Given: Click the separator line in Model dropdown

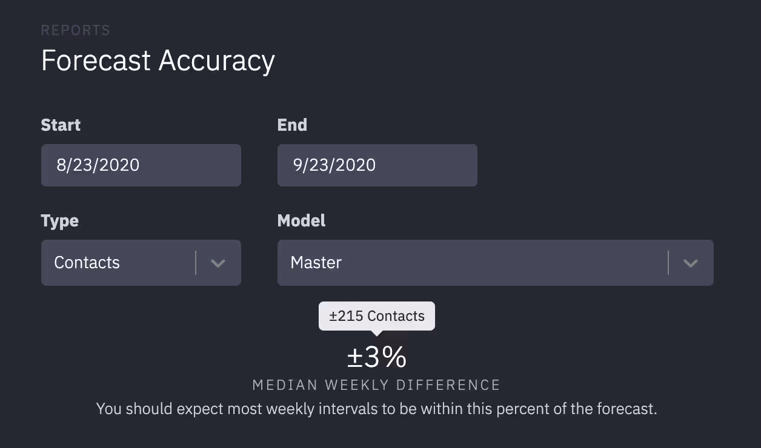Looking at the screenshot, I should tap(668, 263).
